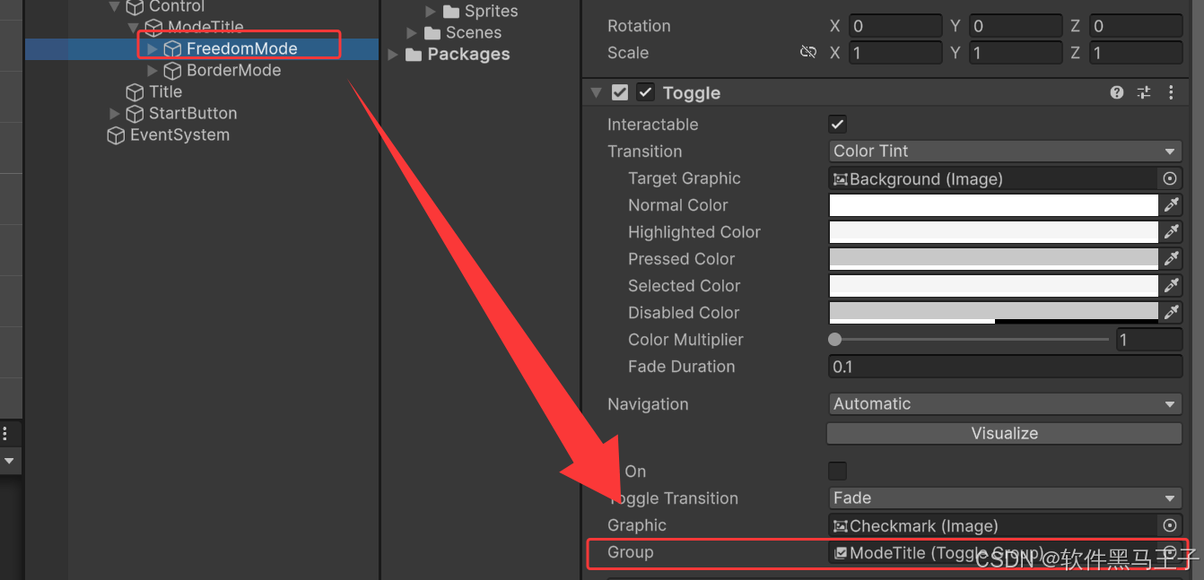Enable or disable the Toggle component checkbox

646,92
